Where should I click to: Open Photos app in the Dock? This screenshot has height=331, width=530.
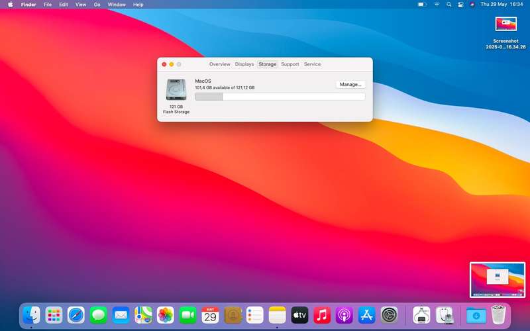pyautogui.click(x=166, y=315)
